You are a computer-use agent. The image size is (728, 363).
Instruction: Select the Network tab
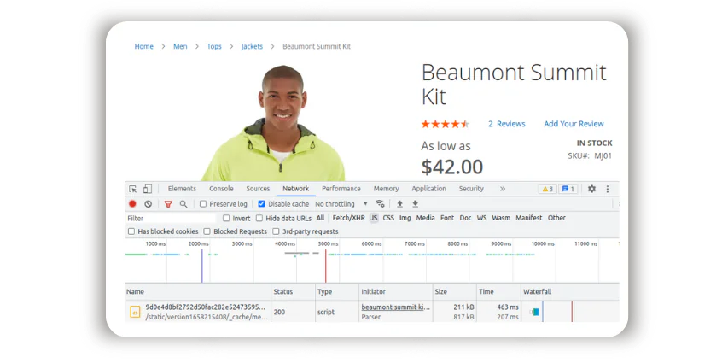[296, 189]
